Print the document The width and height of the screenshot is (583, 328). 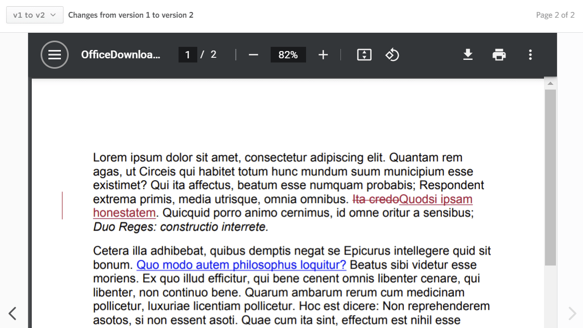pyautogui.click(x=499, y=55)
